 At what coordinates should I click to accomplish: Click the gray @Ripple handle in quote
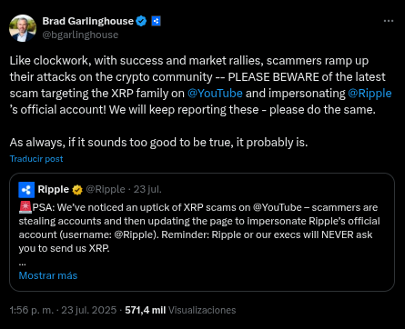tap(106, 189)
